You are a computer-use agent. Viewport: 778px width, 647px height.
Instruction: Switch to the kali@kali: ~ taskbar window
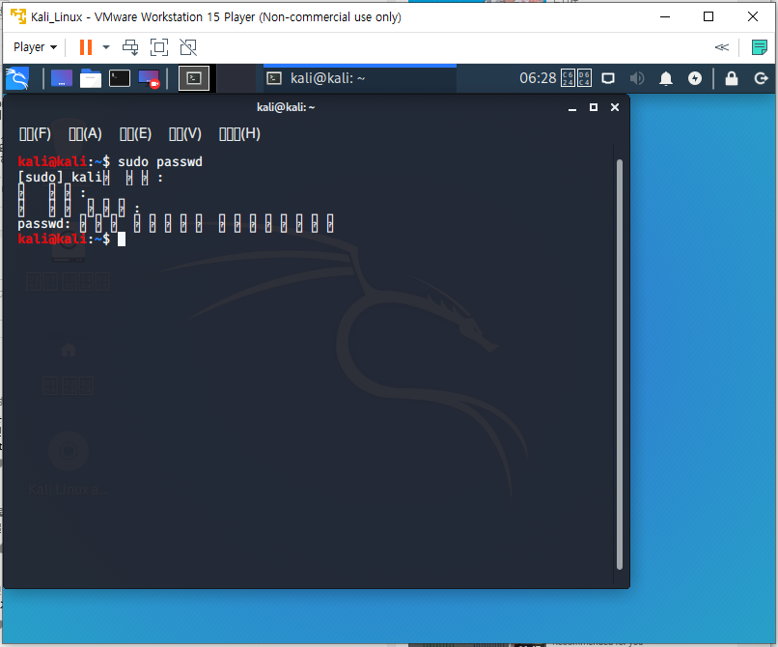click(360, 78)
